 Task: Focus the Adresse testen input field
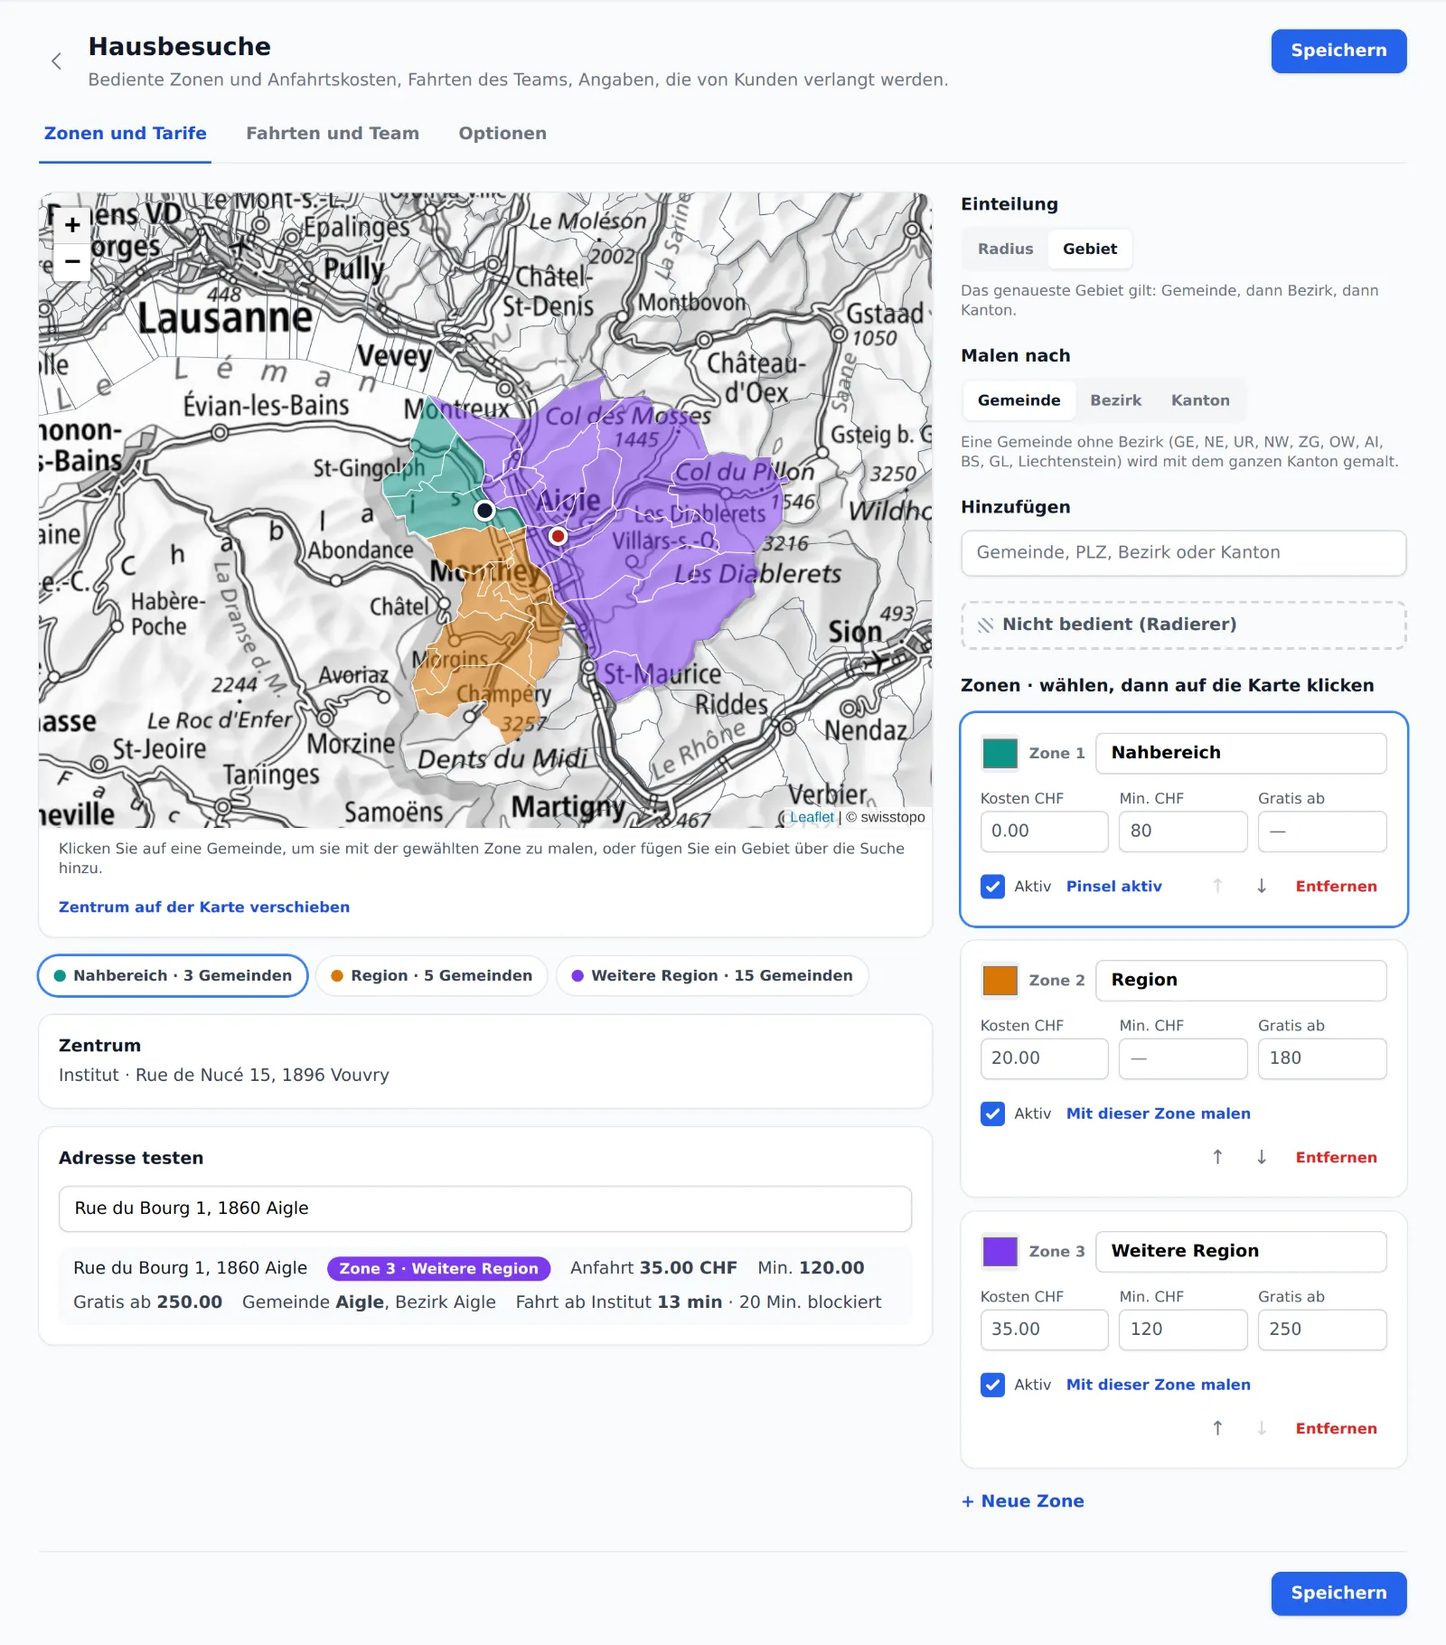click(x=485, y=1209)
